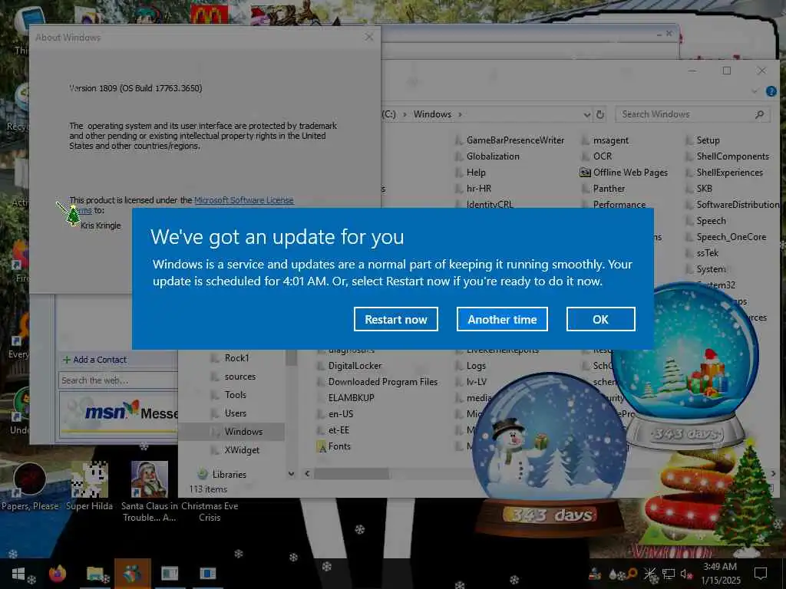Click the horizontal scrollbar thumb

click(x=351, y=474)
